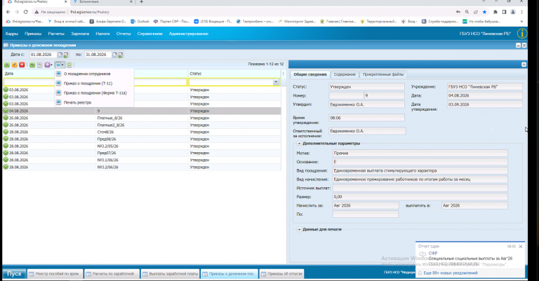Select the order row №3.1/06/26
Image resolution: width=539 pixels, height=281 pixels.
pos(142,160)
